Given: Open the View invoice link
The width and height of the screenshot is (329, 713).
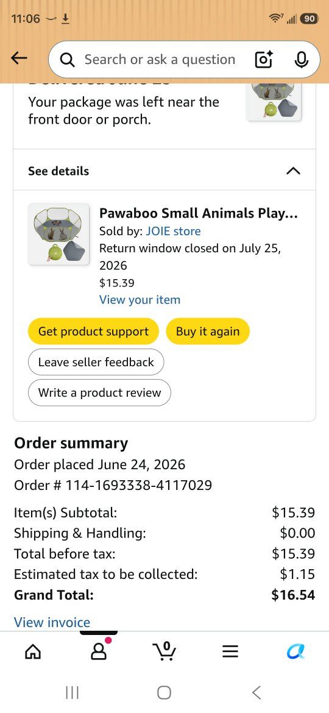Looking at the screenshot, I should (52, 622).
